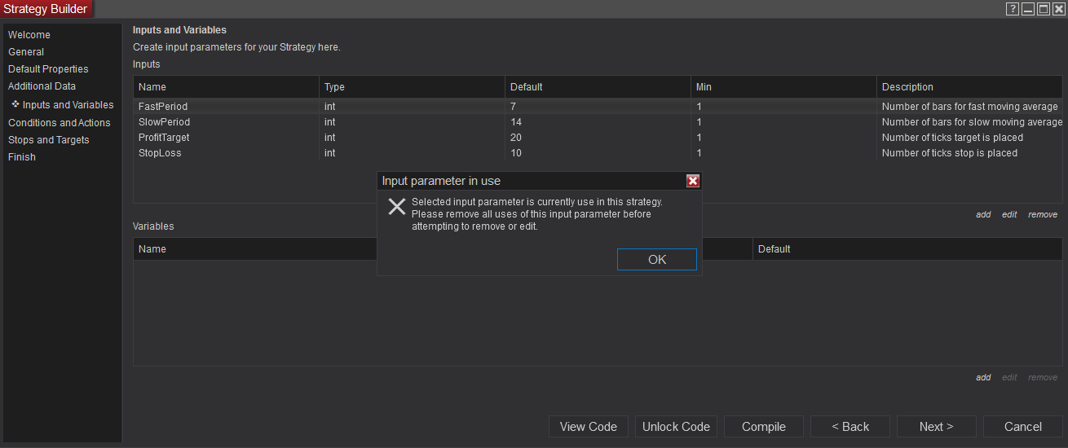Minimize the Strategy Builder window
This screenshot has height=448, width=1068.
[x=1028, y=9]
